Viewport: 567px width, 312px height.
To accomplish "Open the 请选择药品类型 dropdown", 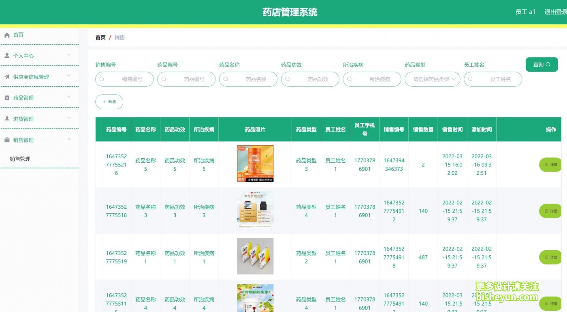I will pyautogui.click(x=432, y=79).
